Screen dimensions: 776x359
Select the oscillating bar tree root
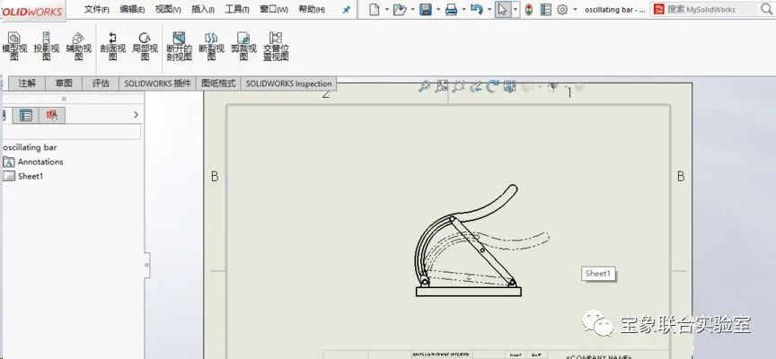click(x=30, y=147)
